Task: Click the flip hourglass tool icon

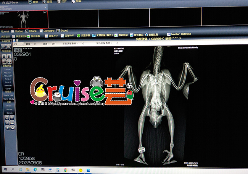Action: pyautogui.click(x=7, y=123)
